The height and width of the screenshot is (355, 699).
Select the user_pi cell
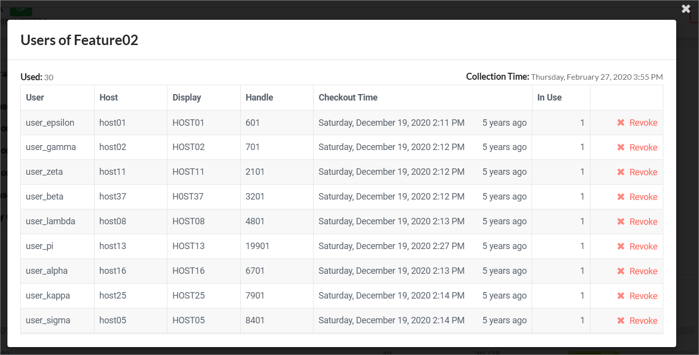[x=57, y=247]
